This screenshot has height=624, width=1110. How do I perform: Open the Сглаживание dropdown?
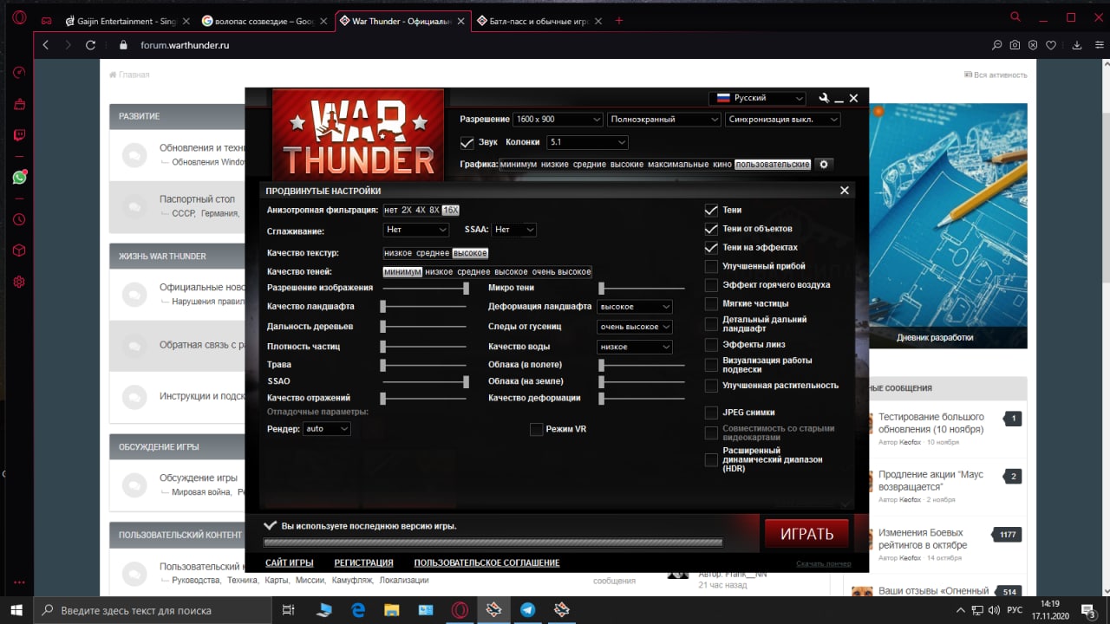click(x=416, y=230)
